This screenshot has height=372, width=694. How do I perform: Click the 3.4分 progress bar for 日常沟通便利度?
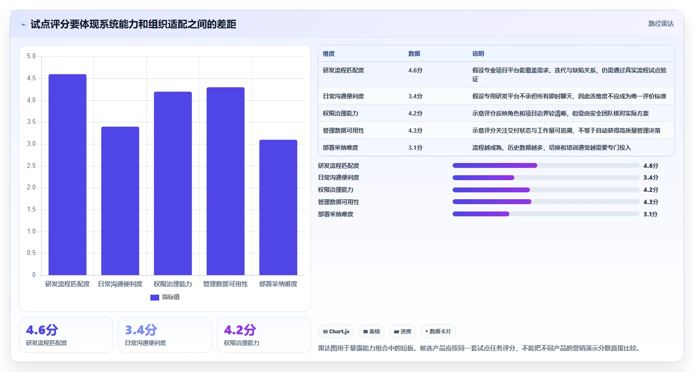point(546,178)
